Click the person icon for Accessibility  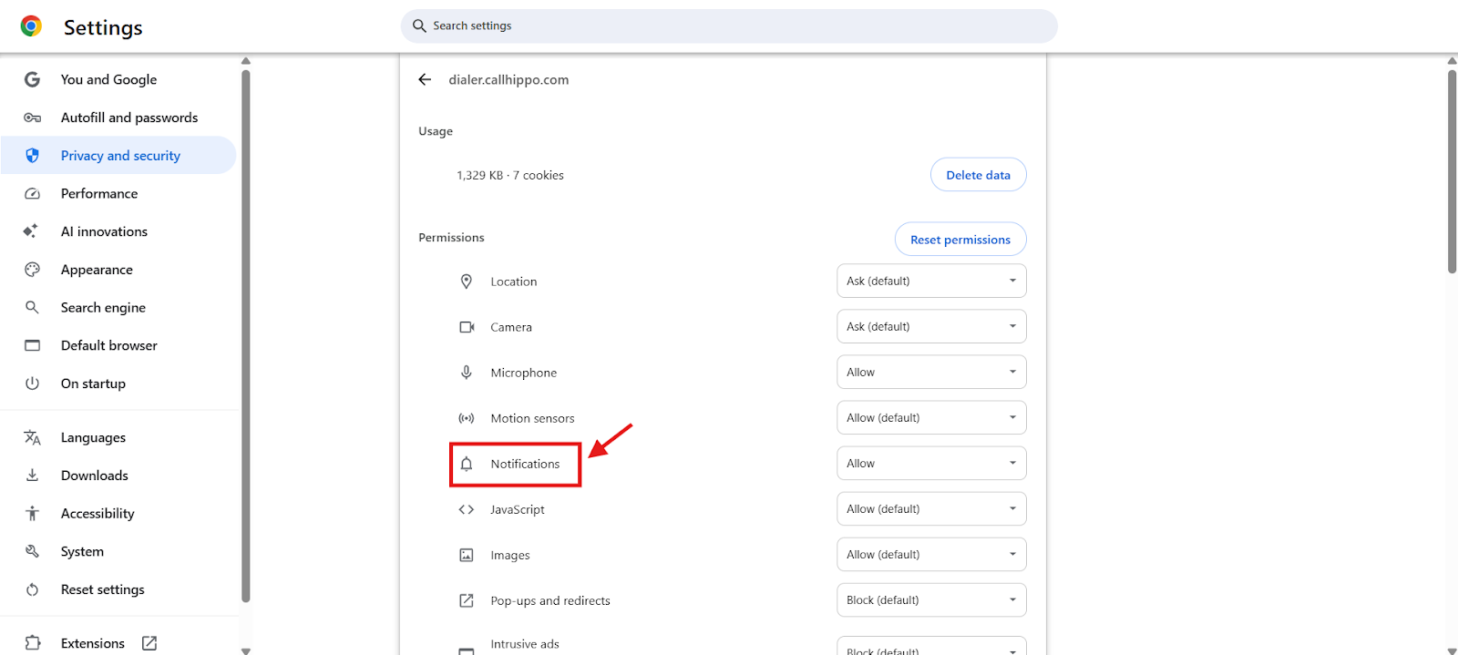[x=32, y=514]
